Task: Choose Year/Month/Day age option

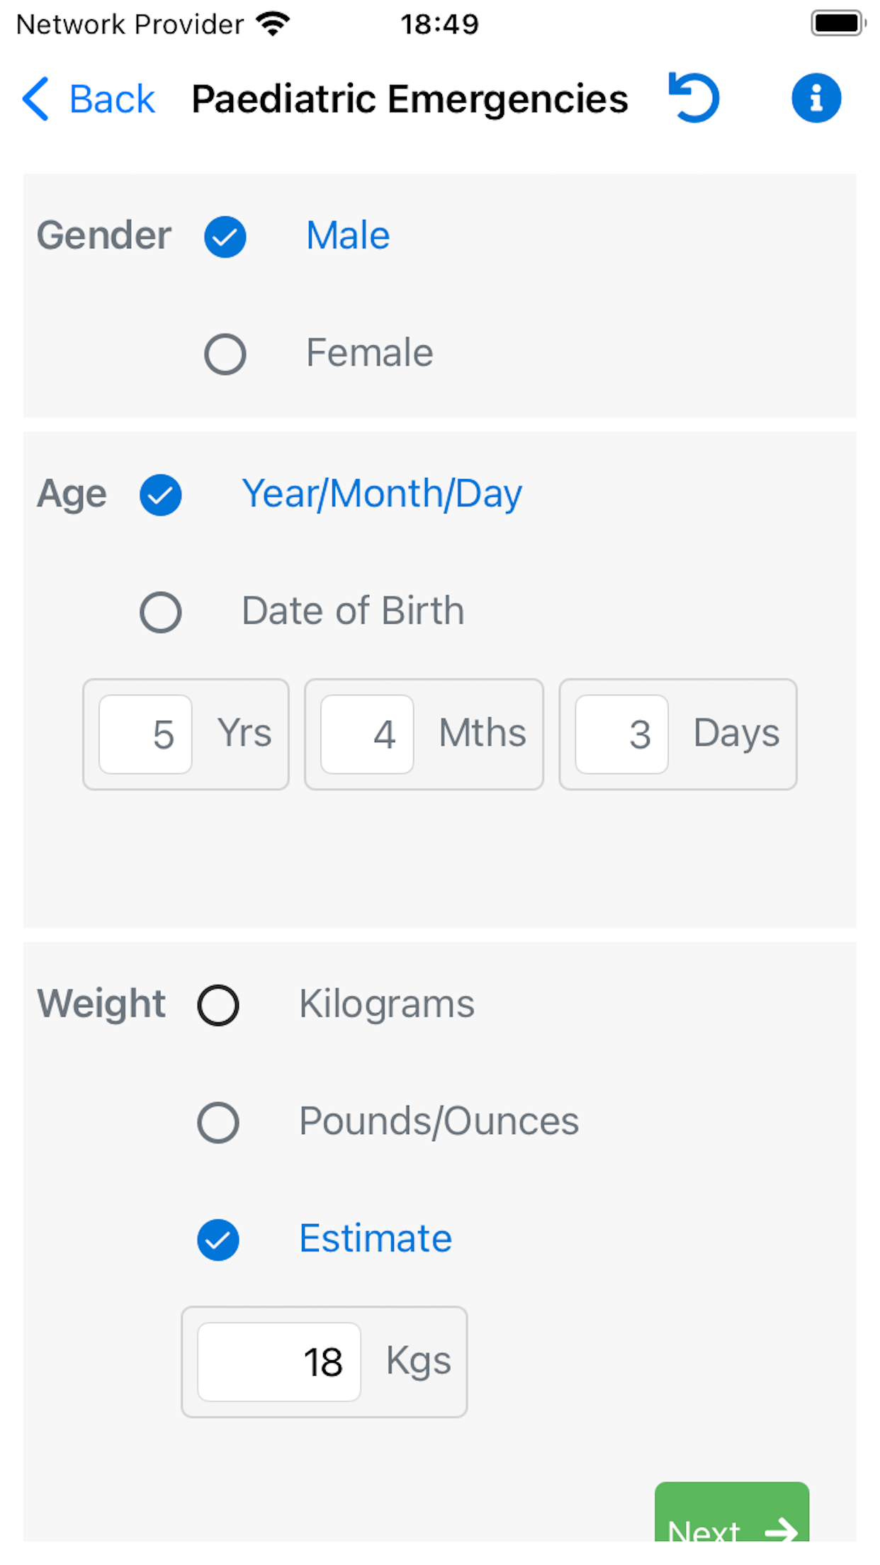Action: (x=161, y=495)
